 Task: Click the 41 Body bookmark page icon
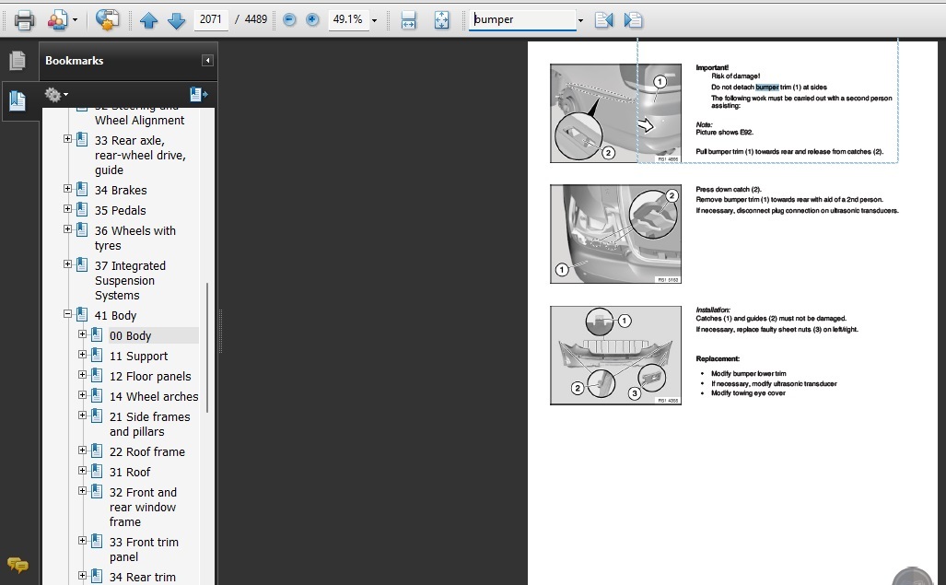pyautogui.click(x=82, y=315)
